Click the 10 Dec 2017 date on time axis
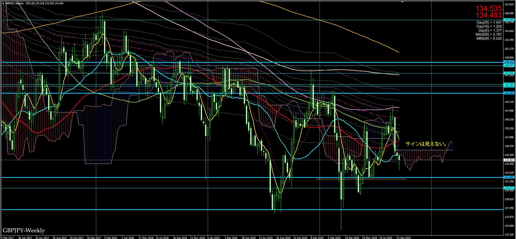Image resolution: width=516 pixels, height=239 pixels. (94, 238)
